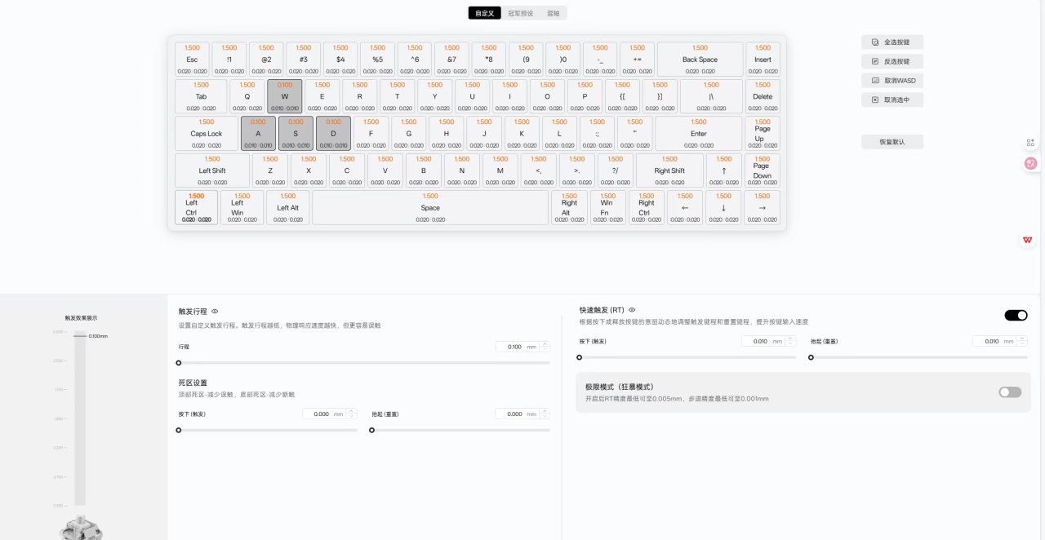Toggle eye icon beside 快速触发 (RT) heading
Image resolution: width=1045 pixels, height=540 pixels.
pos(632,310)
